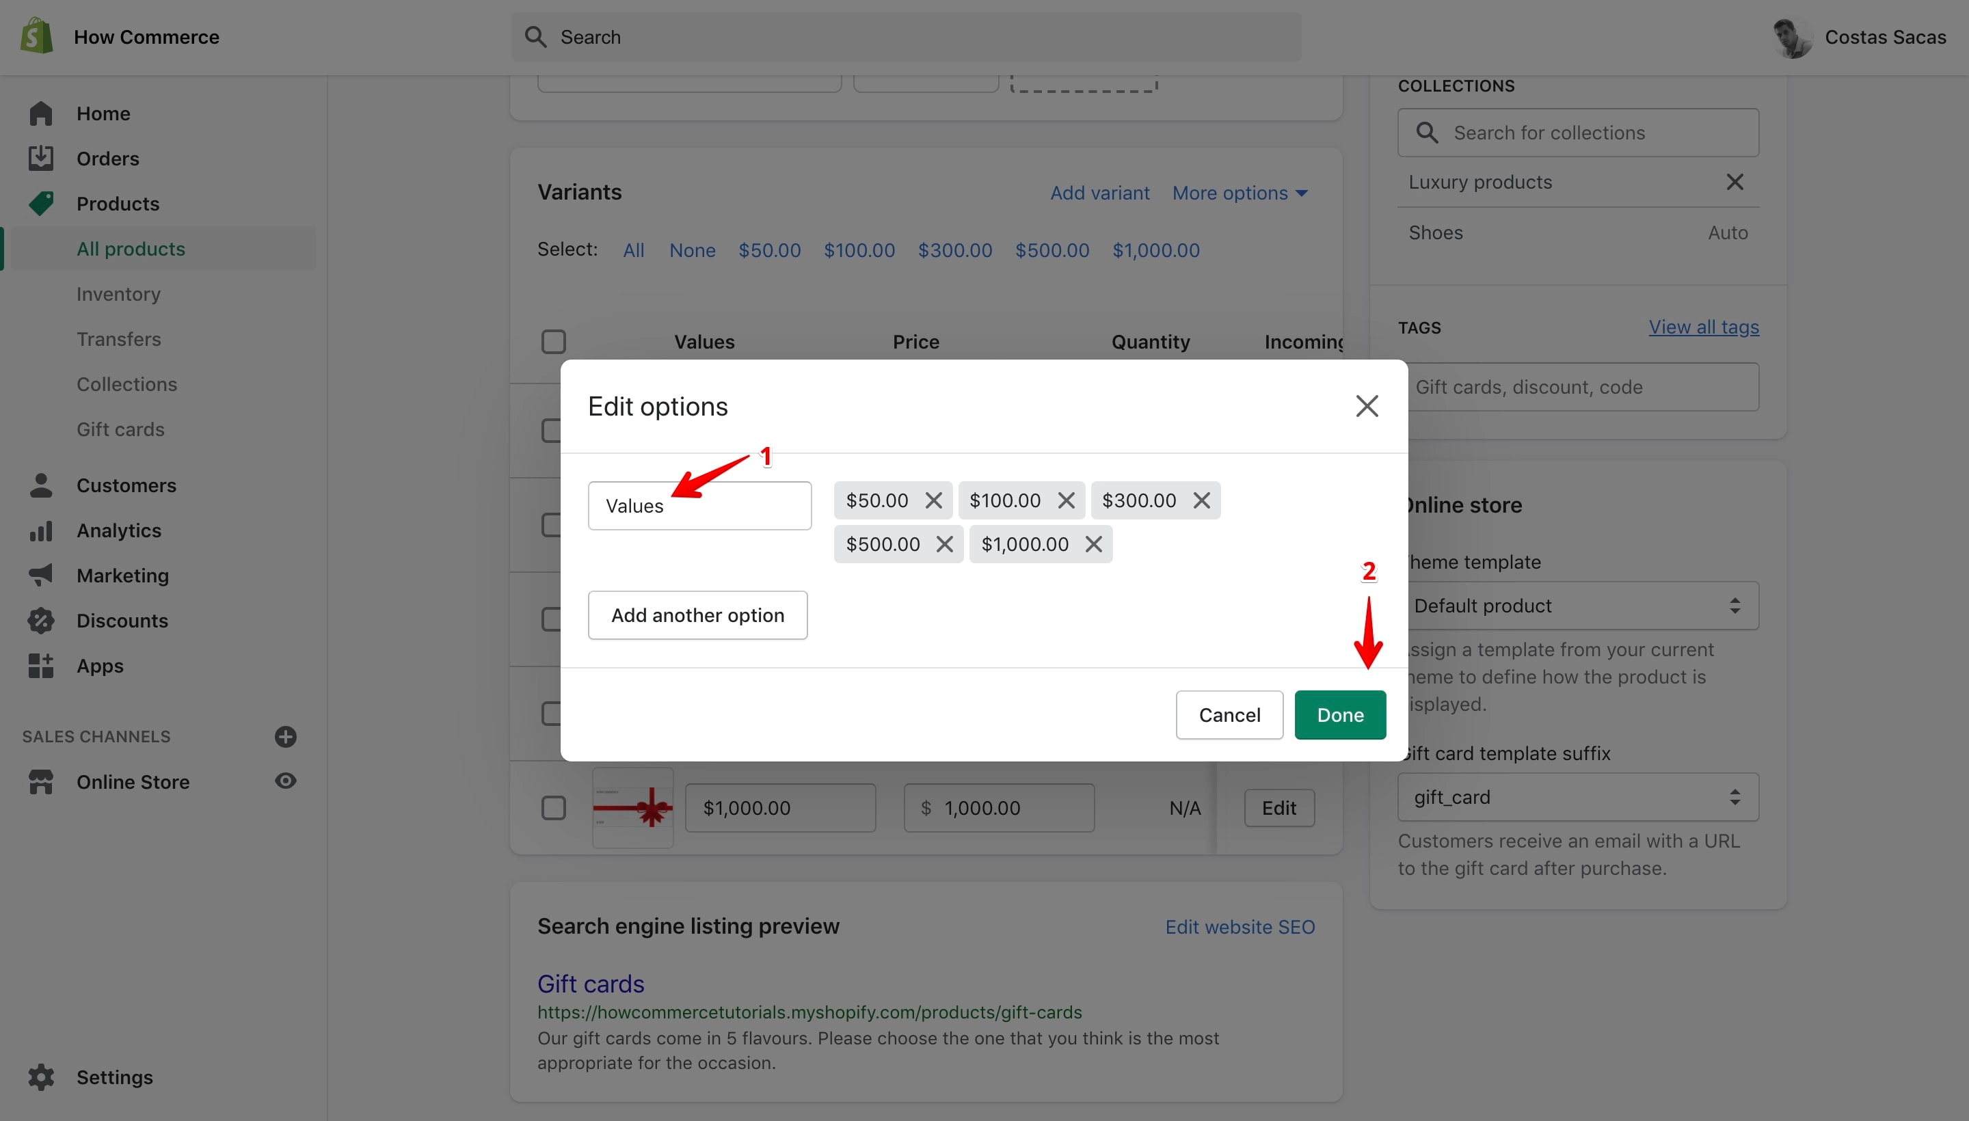The height and width of the screenshot is (1121, 1969).
Task: Click the Values option name field
Action: point(699,506)
